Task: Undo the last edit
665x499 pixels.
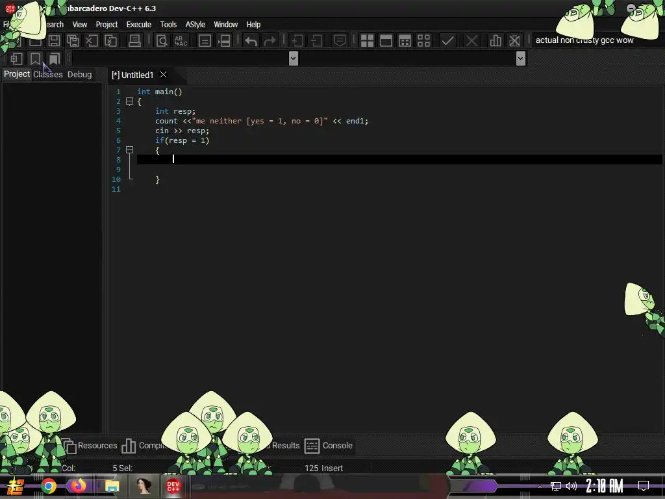Action: tap(251, 41)
